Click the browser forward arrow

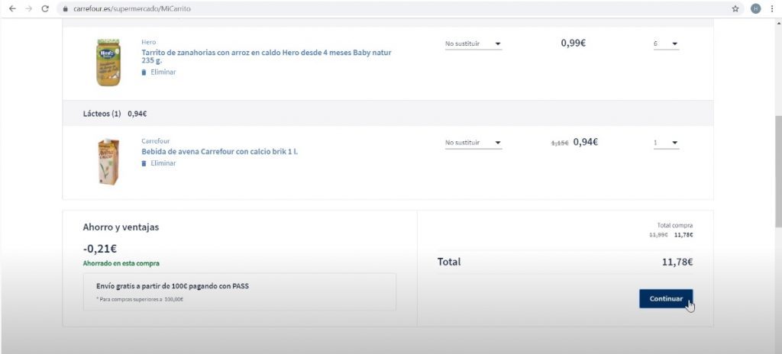[x=28, y=8]
